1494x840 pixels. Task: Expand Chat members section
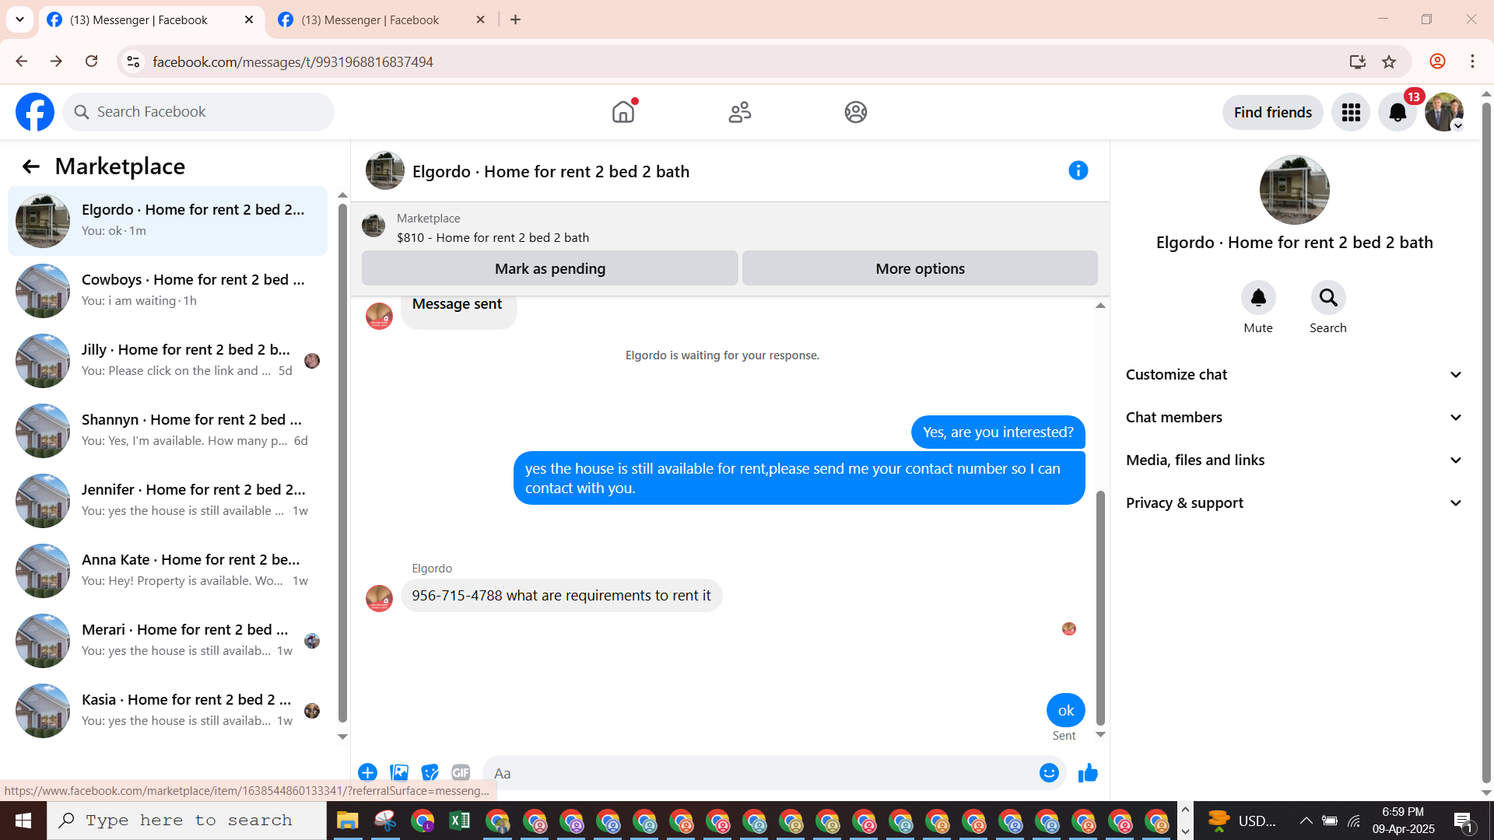1295,418
